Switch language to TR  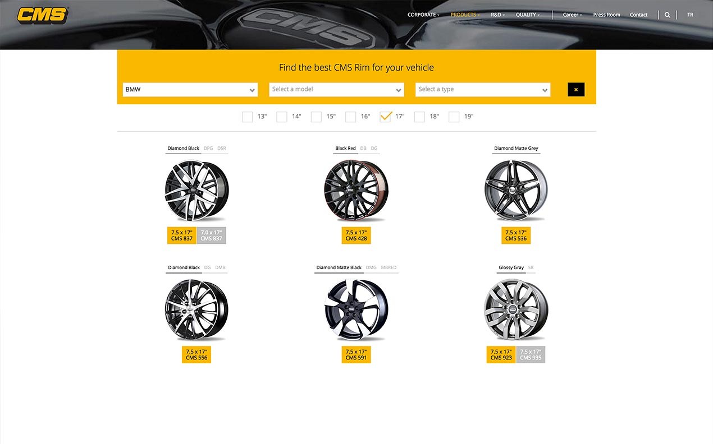pos(690,15)
